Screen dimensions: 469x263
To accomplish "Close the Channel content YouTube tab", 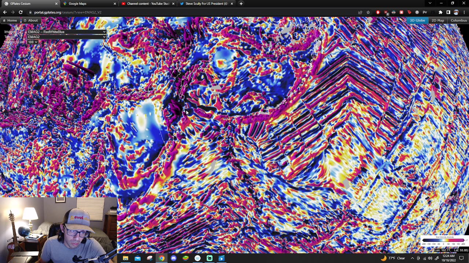I will [x=173, y=4].
